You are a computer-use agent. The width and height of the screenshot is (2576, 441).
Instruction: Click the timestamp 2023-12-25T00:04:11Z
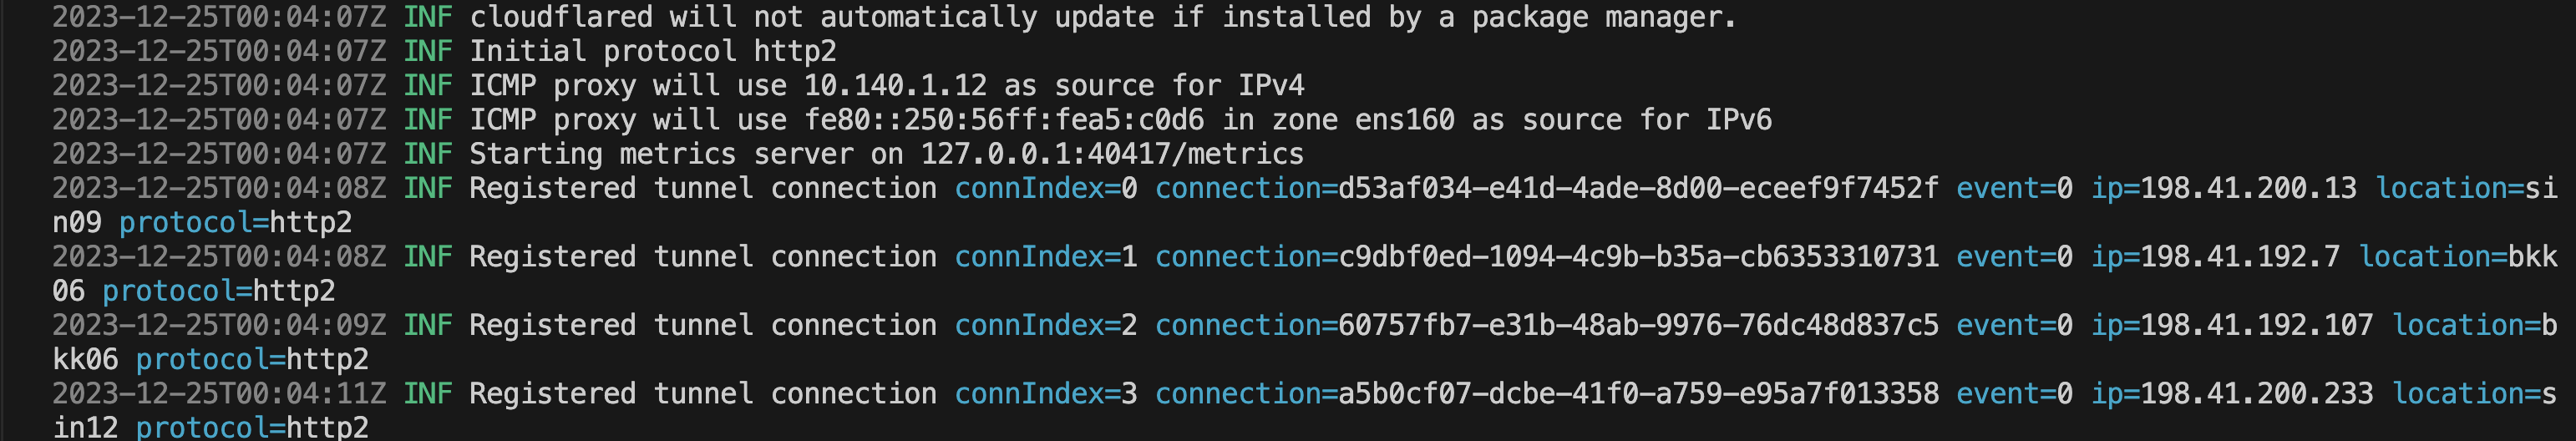tap(219, 394)
